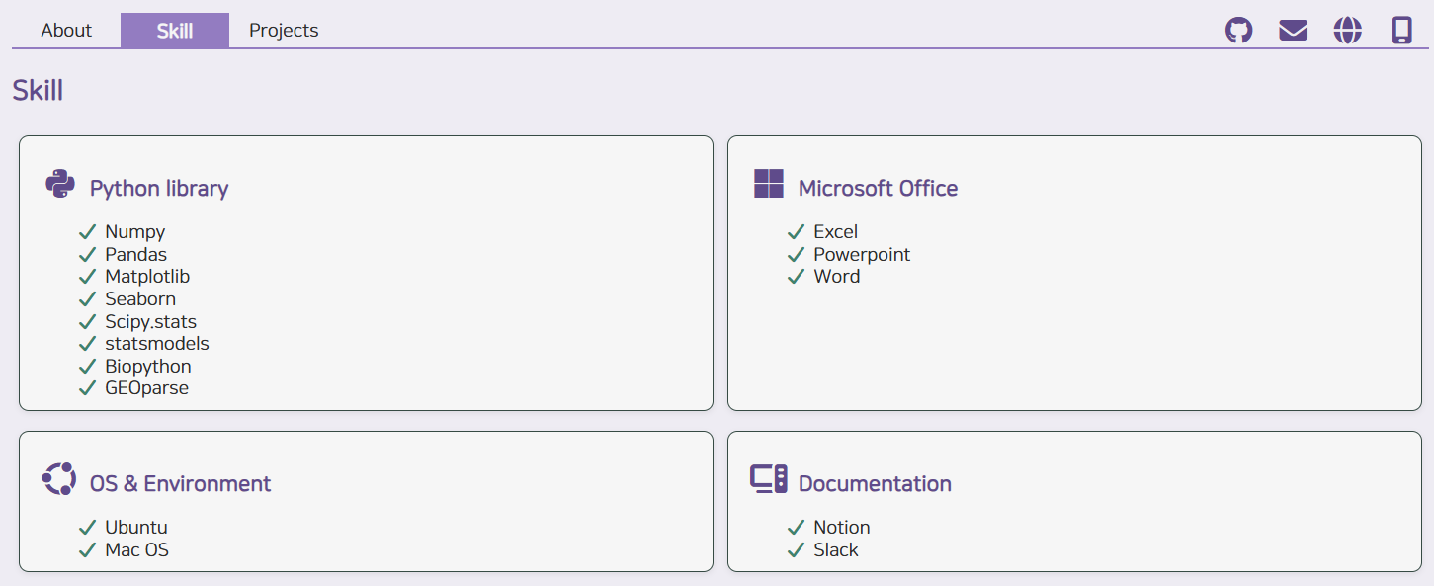This screenshot has width=1434, height=586.
Task: Click the Python library card title
Action: coord(159,188)
